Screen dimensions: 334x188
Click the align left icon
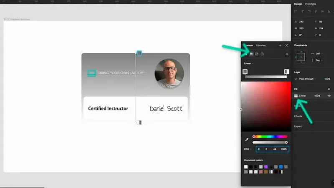coord(296,11)
